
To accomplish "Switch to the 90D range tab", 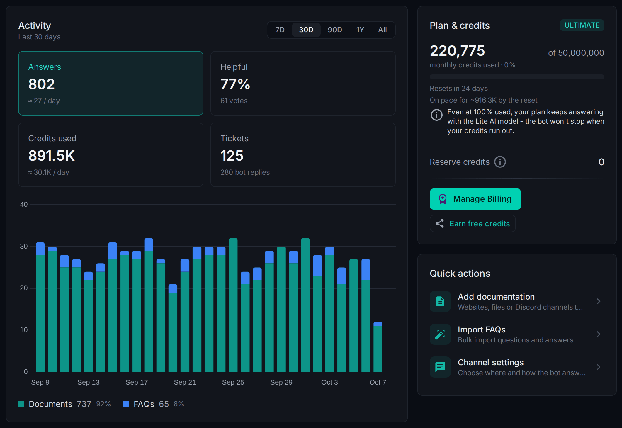I will (335, 30).
